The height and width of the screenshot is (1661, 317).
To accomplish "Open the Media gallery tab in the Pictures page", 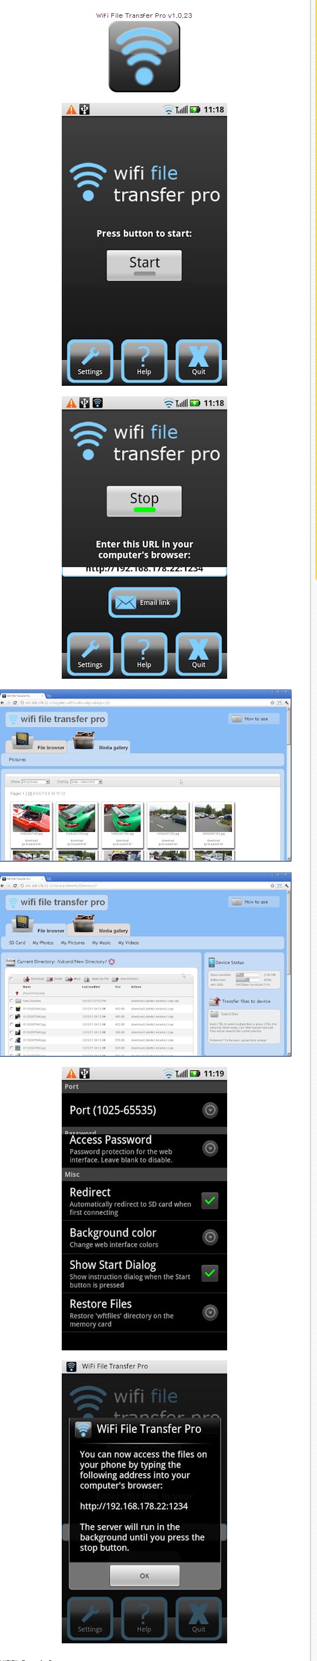I will [100, 743].
